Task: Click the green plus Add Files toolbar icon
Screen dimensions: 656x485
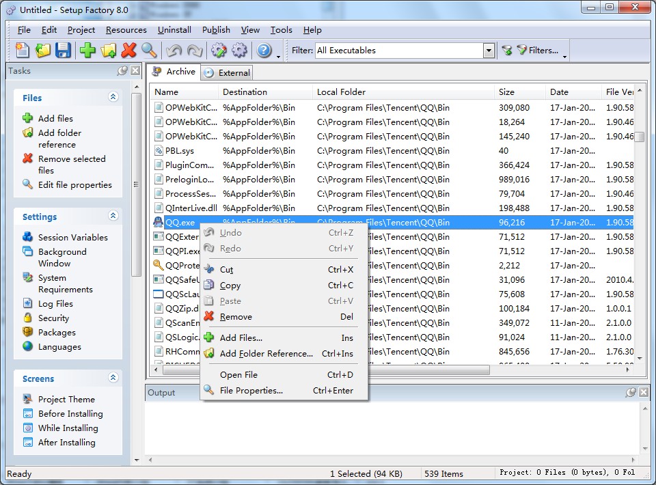Action: click(87, 51)
